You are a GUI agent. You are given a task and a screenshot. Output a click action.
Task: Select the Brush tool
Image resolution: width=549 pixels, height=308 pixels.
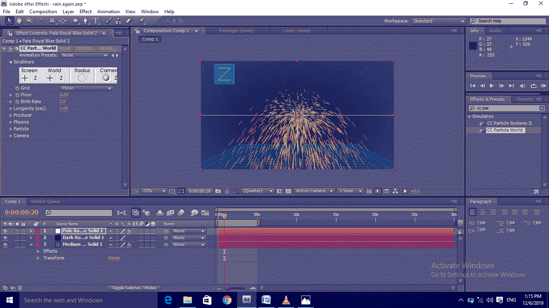[x=108, y=20]
